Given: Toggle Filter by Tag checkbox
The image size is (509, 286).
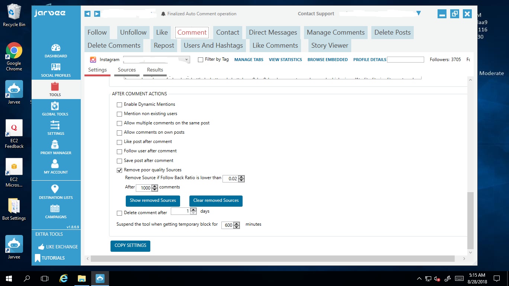Looking at the screenshot, I should click(x=201, y=60).
